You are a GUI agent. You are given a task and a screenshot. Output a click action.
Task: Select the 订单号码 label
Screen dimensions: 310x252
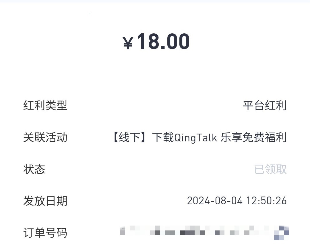point(45,233)
